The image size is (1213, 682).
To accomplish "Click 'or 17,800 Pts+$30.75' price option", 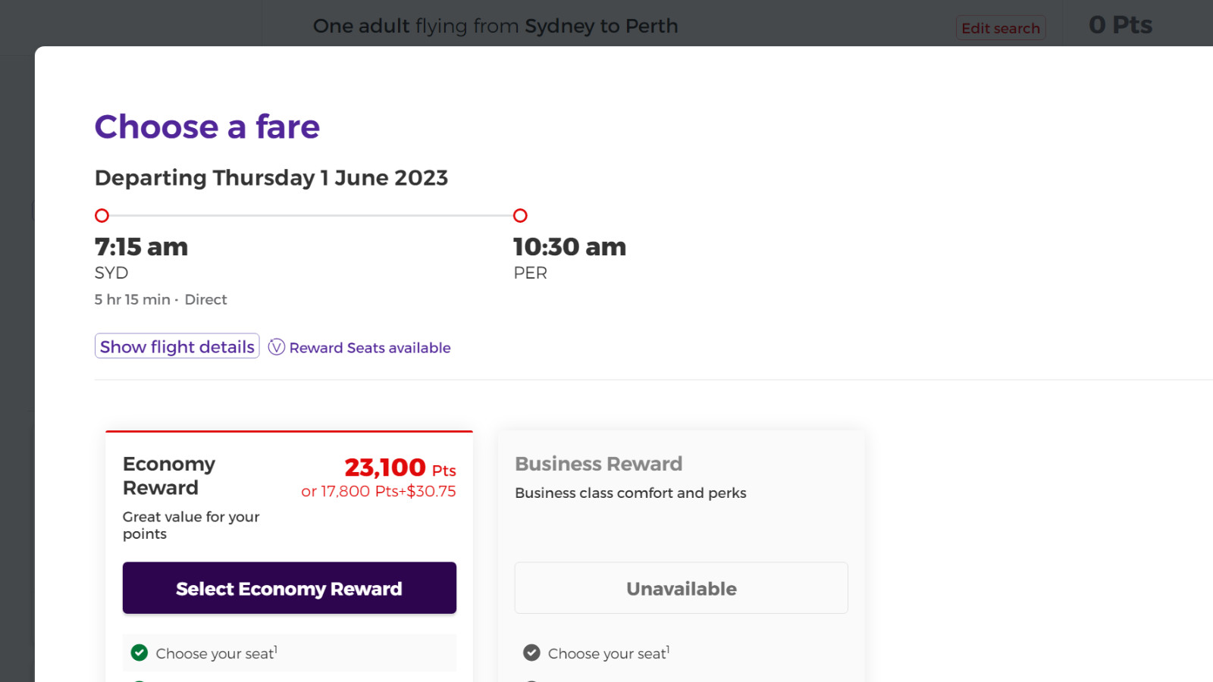I will tap(378, 491).
